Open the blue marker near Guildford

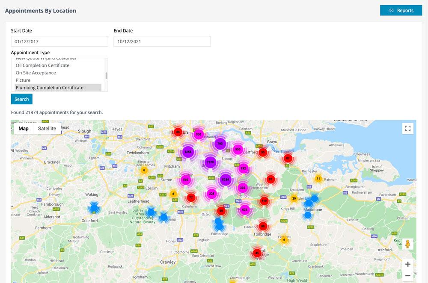(x=94, y=208)
